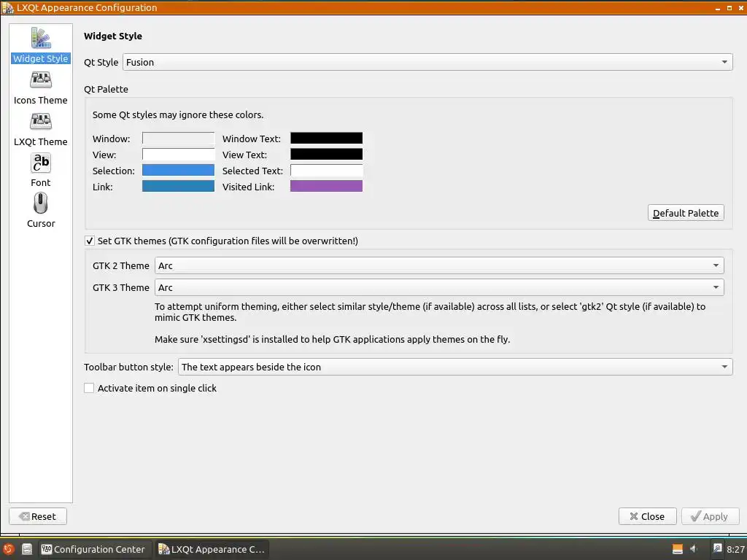Viewport: 747px width, 560px height.
Task: Click the Apply button
Action: [x=710, y=516]
